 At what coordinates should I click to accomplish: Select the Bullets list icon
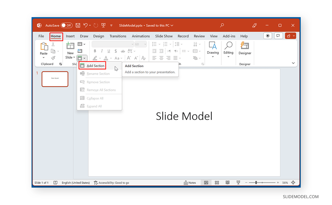pos(154,44)
